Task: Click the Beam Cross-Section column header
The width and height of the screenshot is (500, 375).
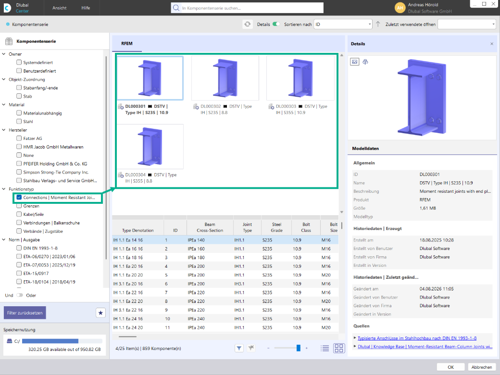Action: (x=210, y=227)
